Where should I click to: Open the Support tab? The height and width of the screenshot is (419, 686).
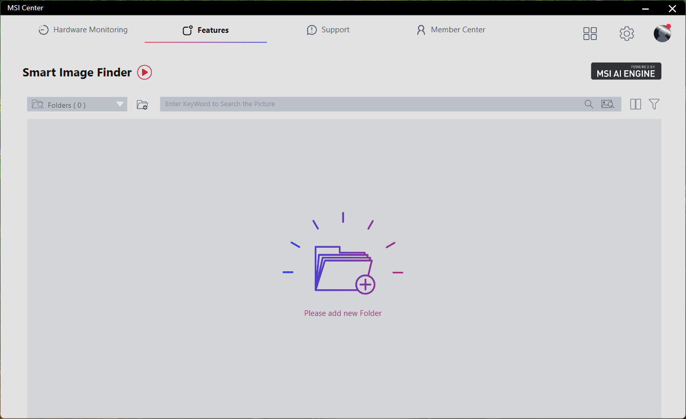pyautogui.click(x=328, y=30)
